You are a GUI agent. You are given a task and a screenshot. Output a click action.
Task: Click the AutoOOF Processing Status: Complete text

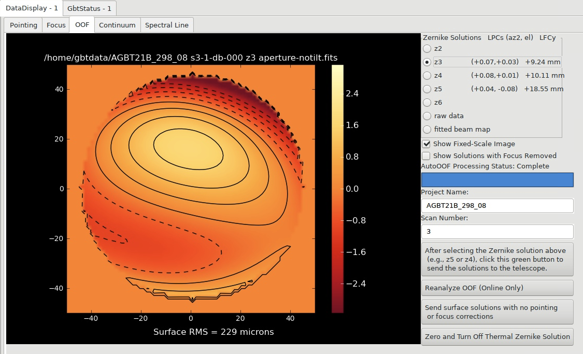485,166
